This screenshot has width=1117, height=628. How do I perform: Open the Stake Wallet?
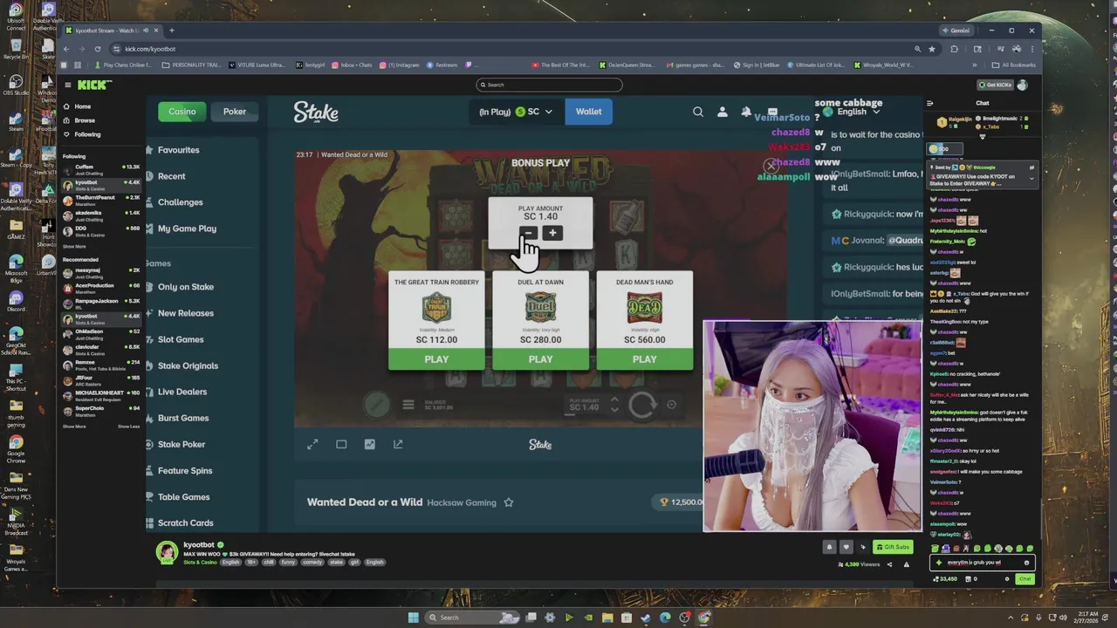point(588,112)
